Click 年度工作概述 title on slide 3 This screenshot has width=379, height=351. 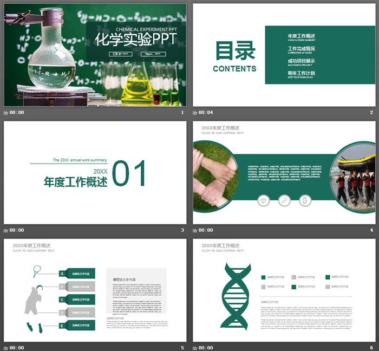point(75,182)
